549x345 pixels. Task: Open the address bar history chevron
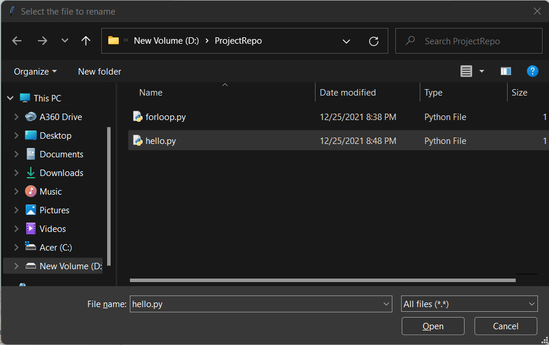click(x=346, y=41)
